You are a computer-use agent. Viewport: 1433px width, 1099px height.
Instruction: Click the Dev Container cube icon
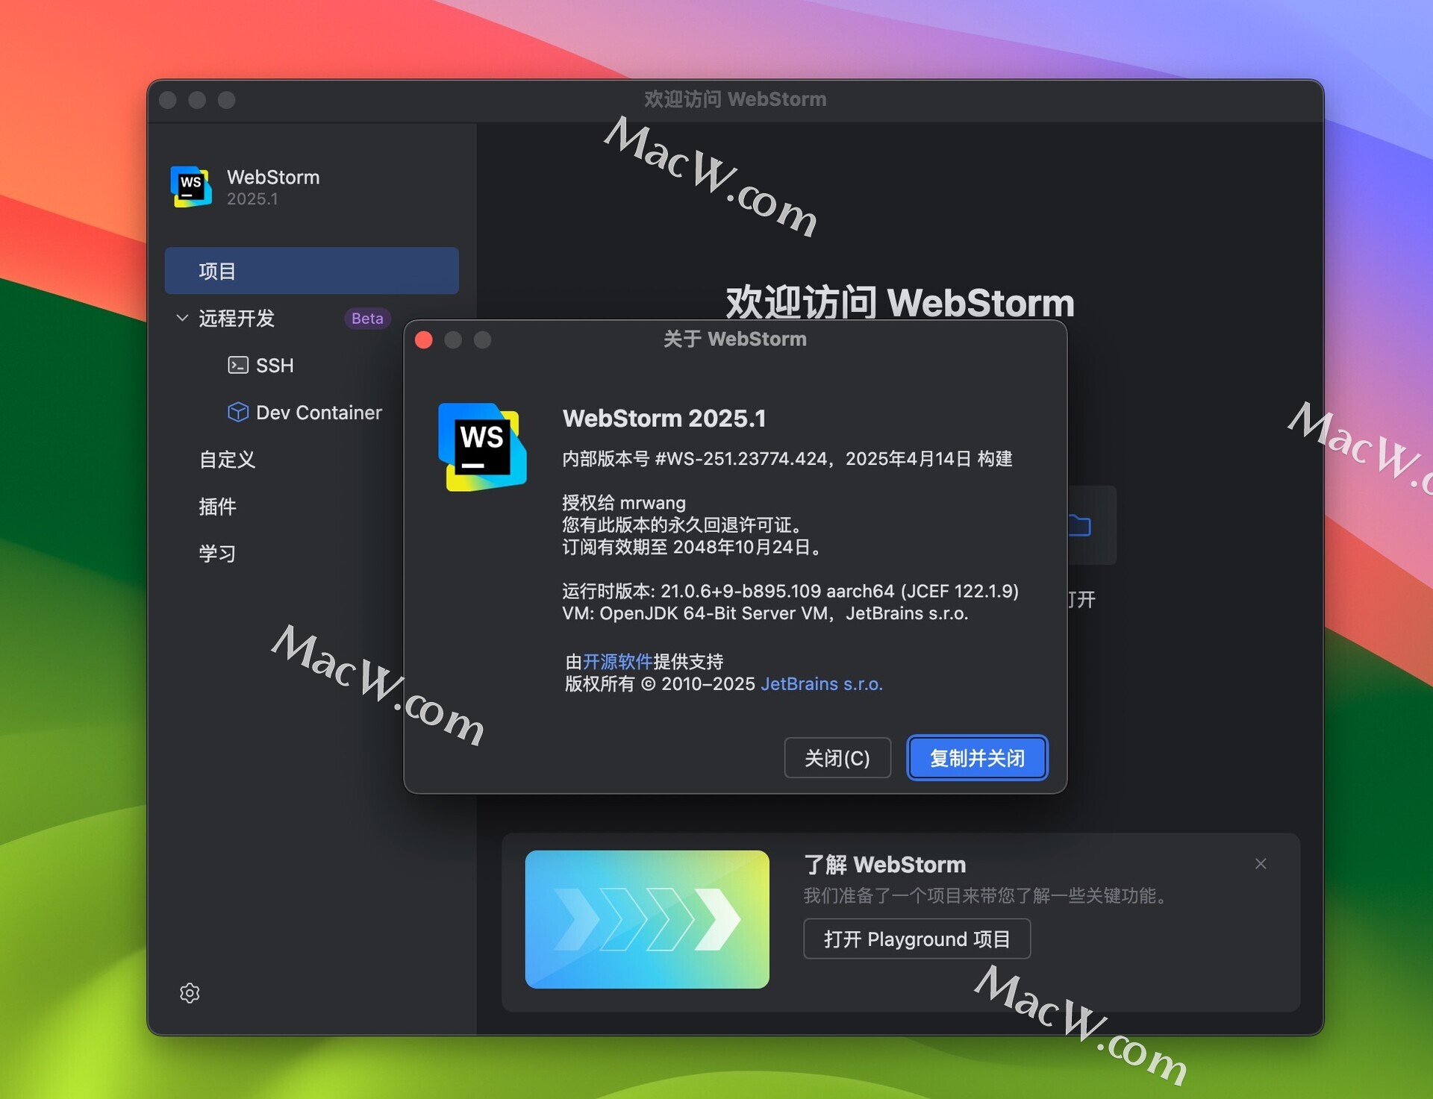tap(238, 412)
